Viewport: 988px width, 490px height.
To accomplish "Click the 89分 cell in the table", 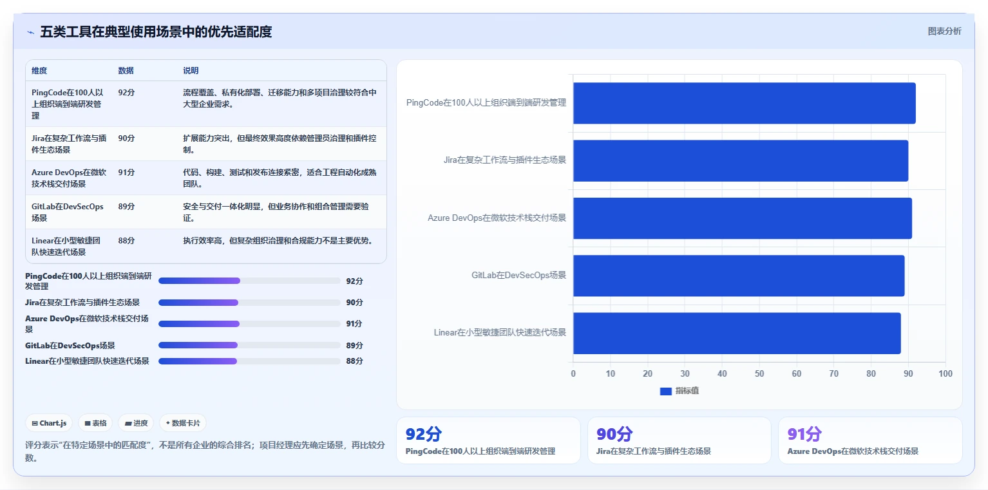I will click(x=127, y=206).
